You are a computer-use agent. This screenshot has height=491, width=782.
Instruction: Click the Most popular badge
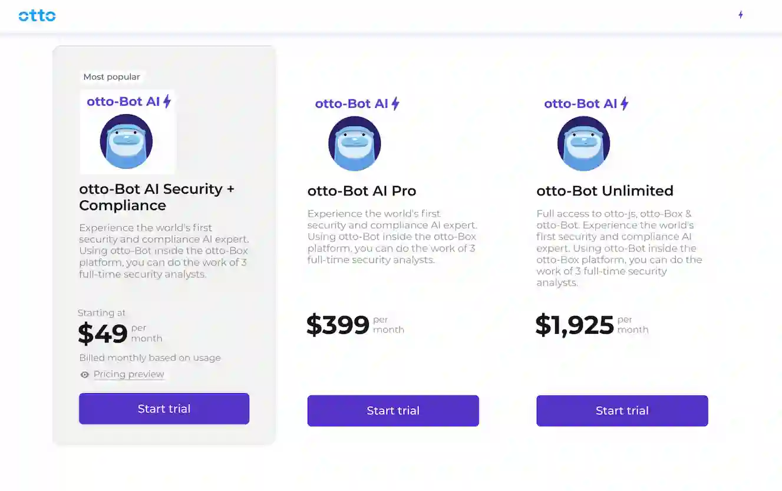(112, 77)
